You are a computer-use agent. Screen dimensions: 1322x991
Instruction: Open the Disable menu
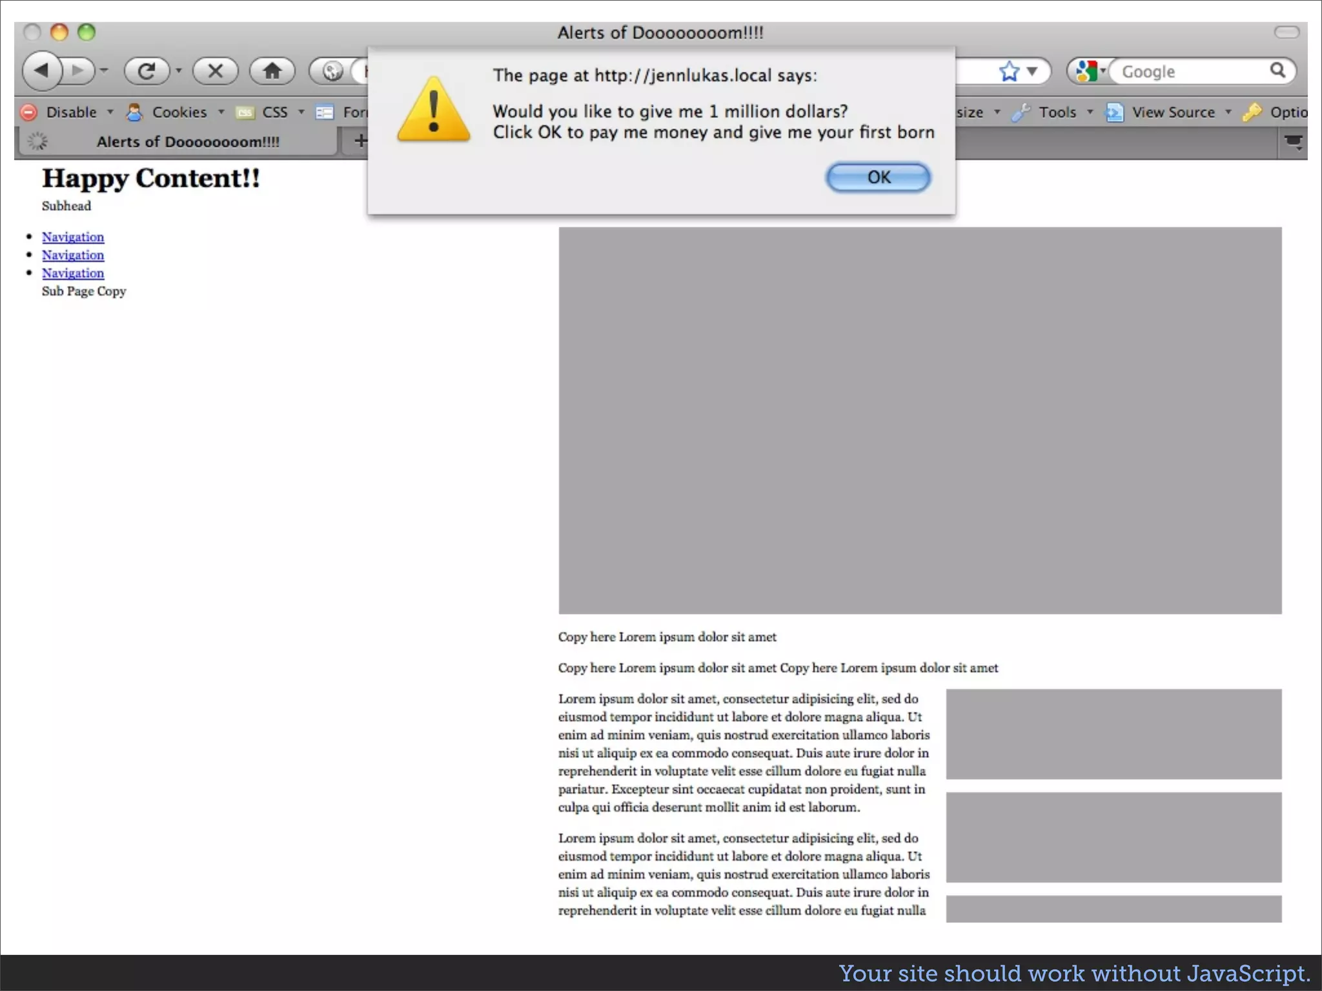tap(71, 112)
